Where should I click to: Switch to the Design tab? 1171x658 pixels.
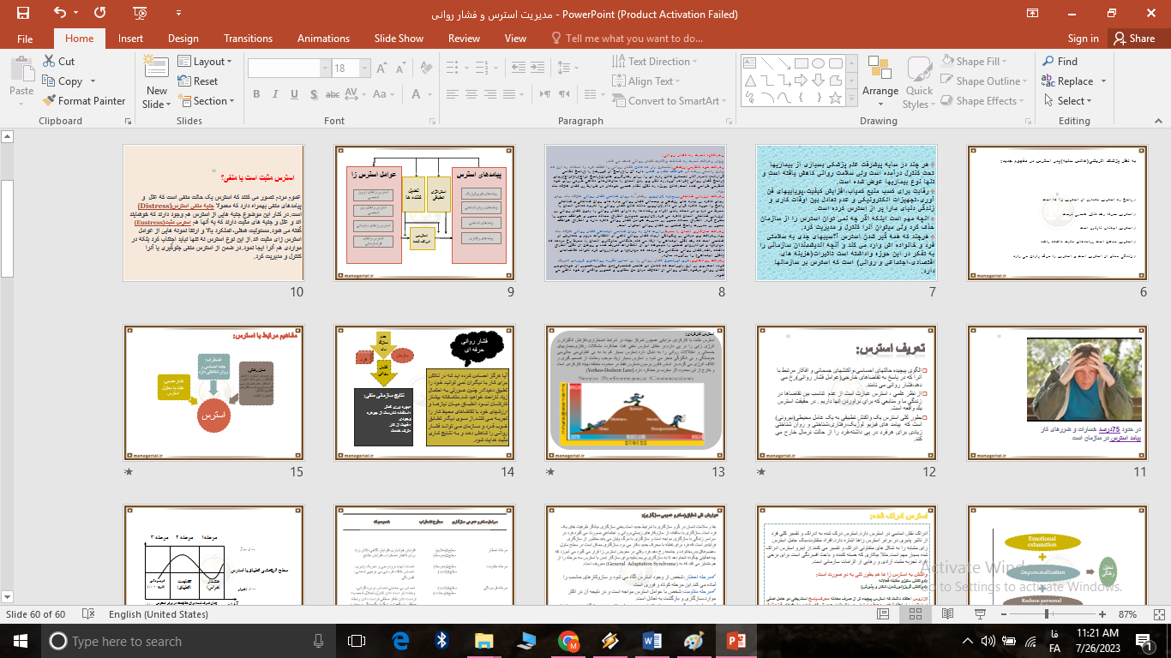[x=183, y=39]
